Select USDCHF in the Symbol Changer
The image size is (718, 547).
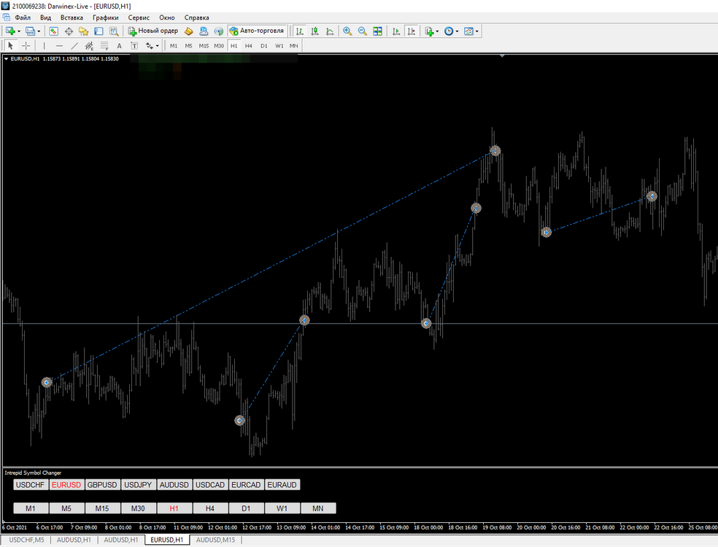[x=30, y=485]
